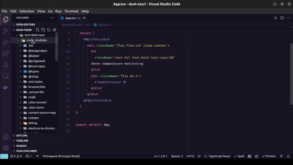Change indentation Spaces: 2

click(177, 156)
